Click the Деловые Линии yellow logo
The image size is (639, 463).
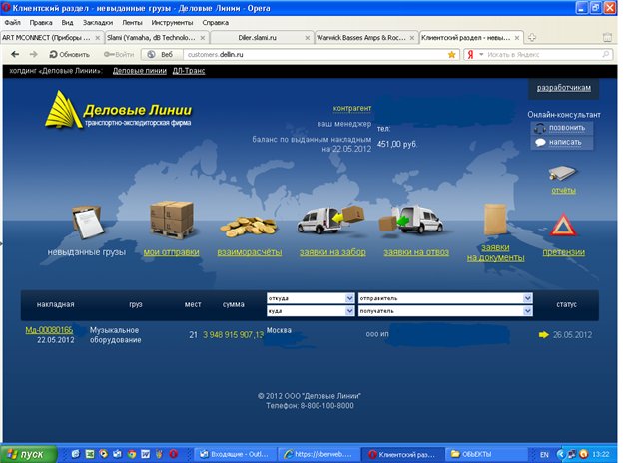point(118,110)
